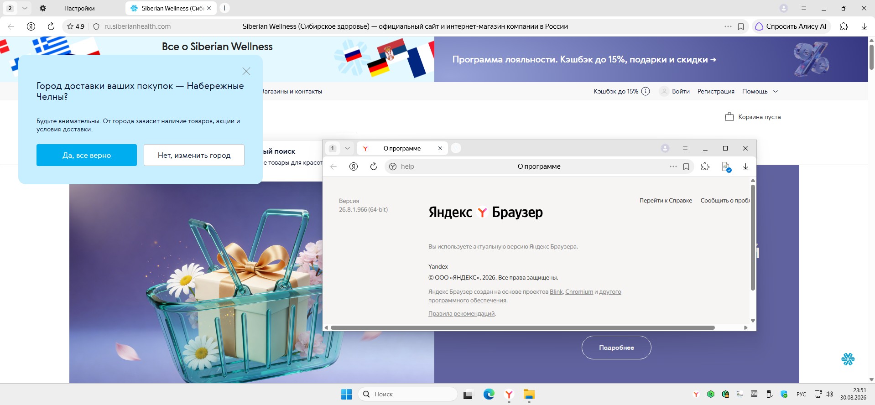Open the tab counter showing 1
The width and height of the screenshot is (875, 405).
tap(333, 148)
